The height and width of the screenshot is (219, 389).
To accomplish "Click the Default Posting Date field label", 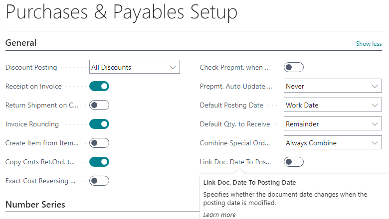I will pos(231,106).
